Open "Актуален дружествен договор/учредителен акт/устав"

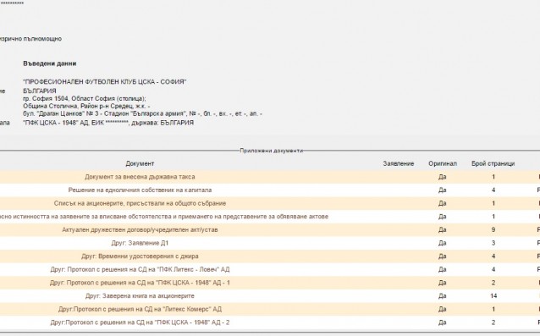(140, 229)
